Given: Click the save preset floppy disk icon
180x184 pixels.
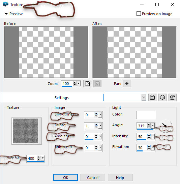Looking at the screenshot, I should [x=152, y=97].
